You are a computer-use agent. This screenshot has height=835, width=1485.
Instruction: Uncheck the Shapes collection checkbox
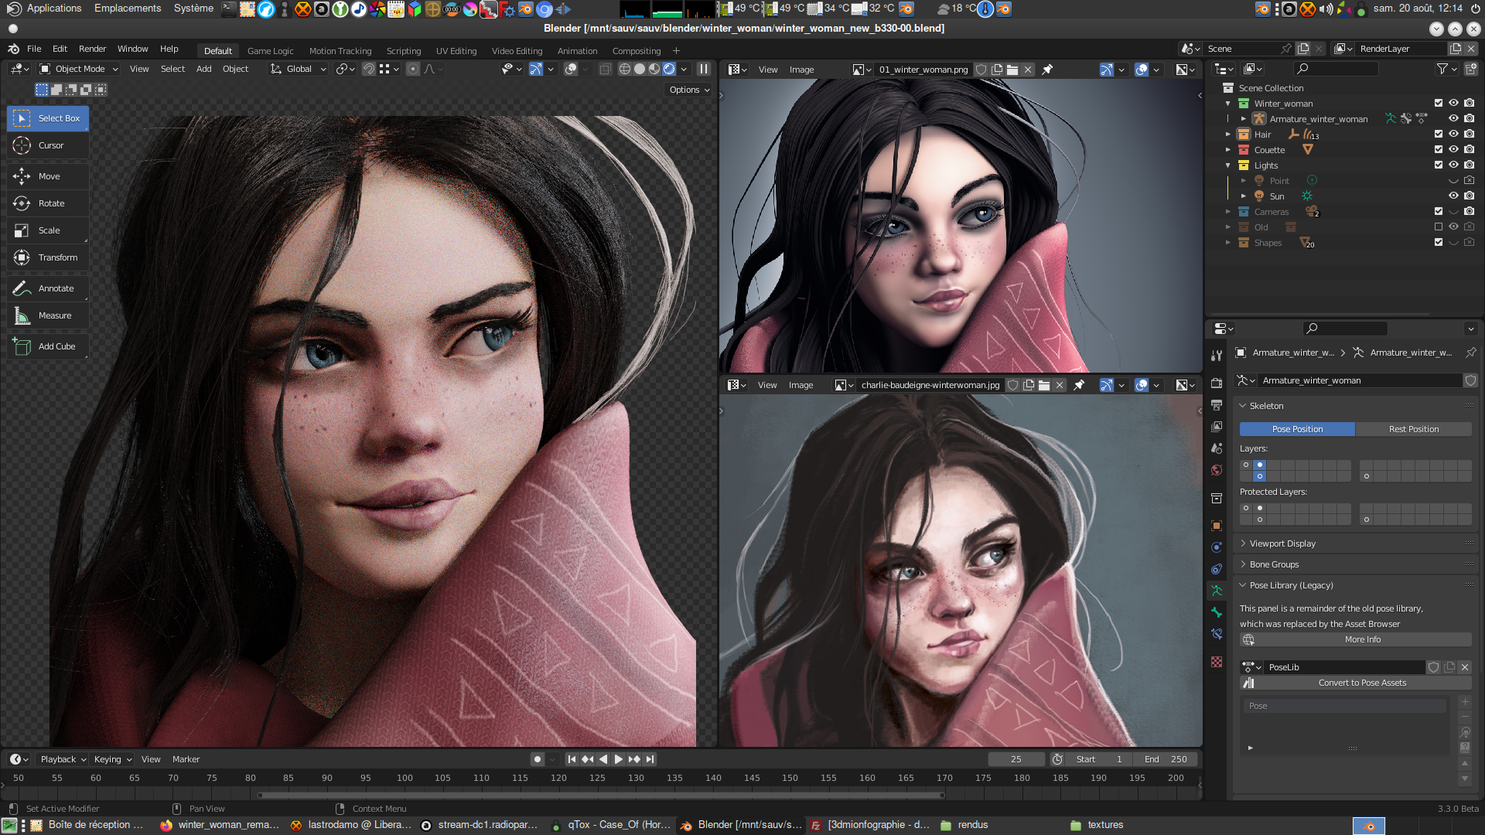tap(1439, 242)
